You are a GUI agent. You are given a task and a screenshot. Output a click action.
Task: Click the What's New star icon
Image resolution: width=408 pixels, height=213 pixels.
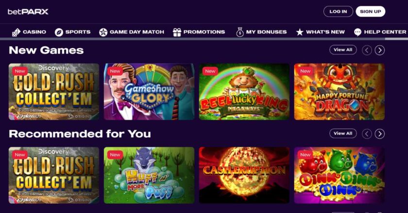(x=300, y=32)
